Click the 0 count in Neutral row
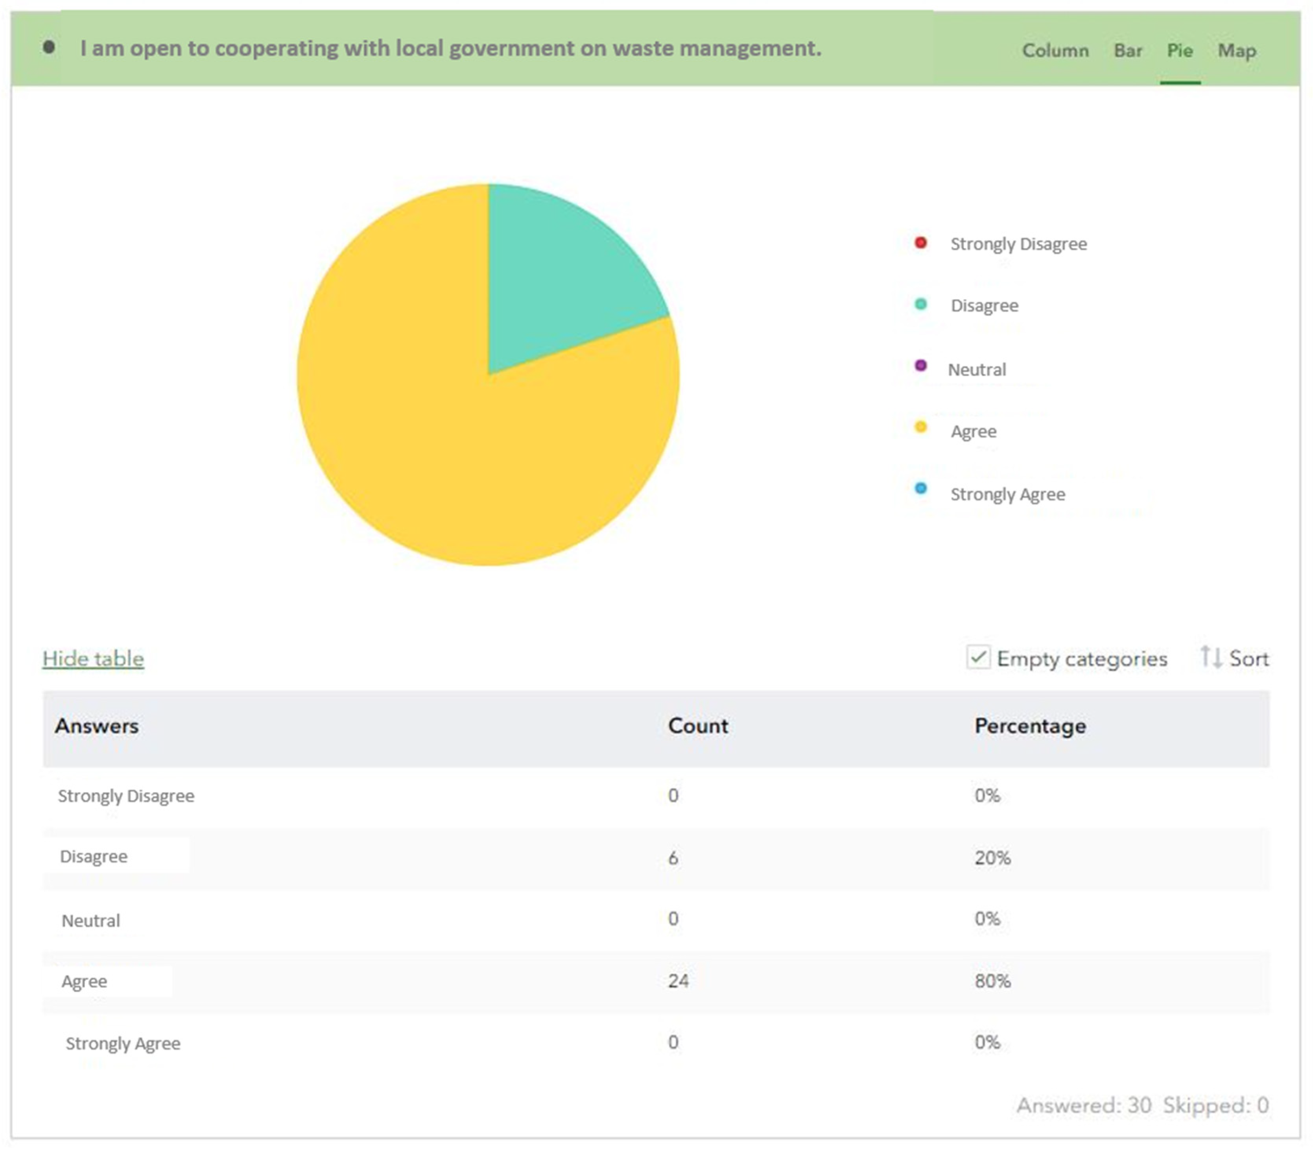 [x=673, y=918]
